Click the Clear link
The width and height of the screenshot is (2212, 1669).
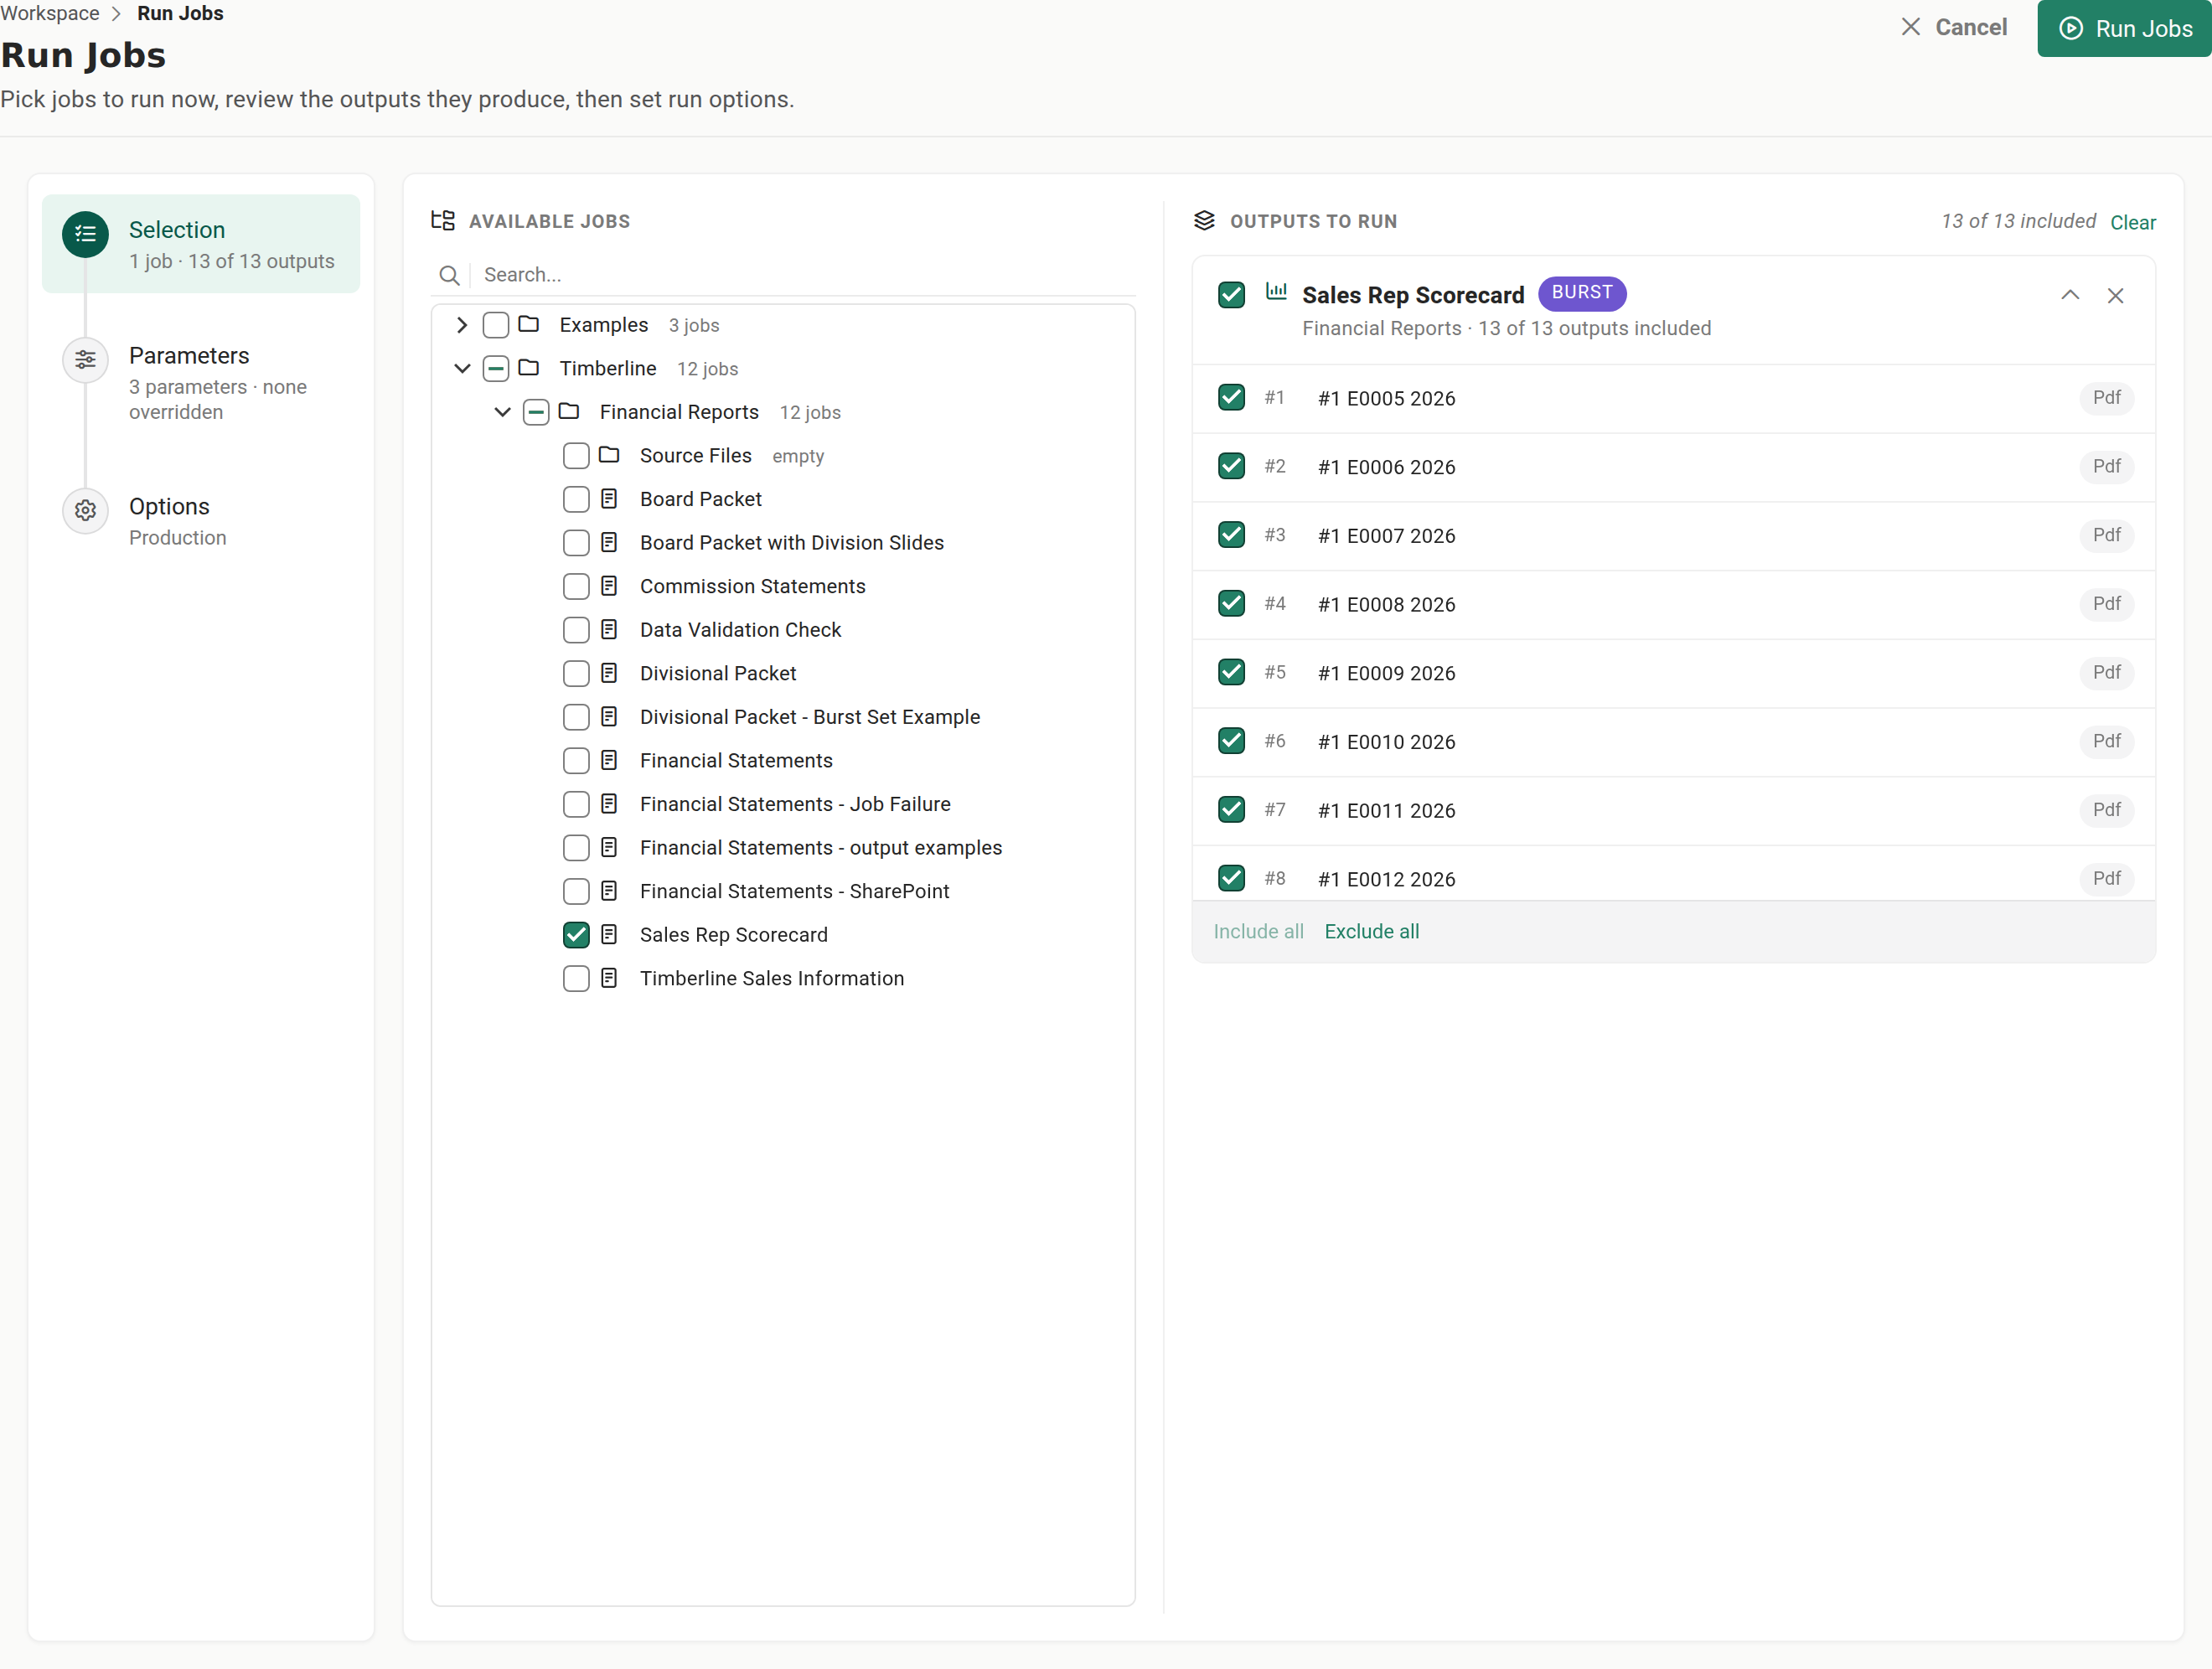point(2133,222)
